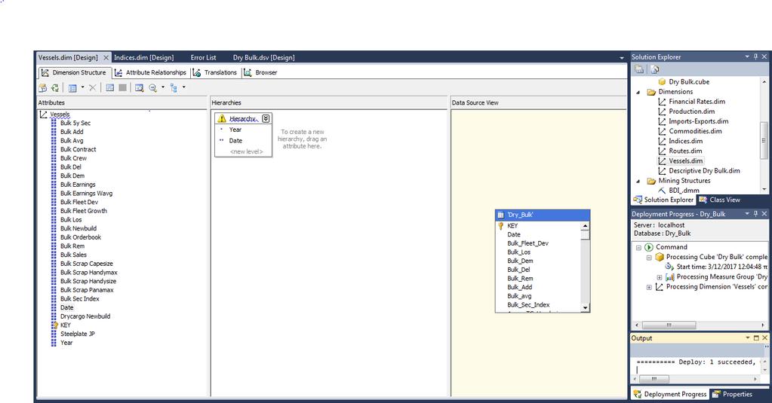Select Commodities.dim in Solution Explorer
The height and width of the screenshot is (403, 772).
pos(695,131)
